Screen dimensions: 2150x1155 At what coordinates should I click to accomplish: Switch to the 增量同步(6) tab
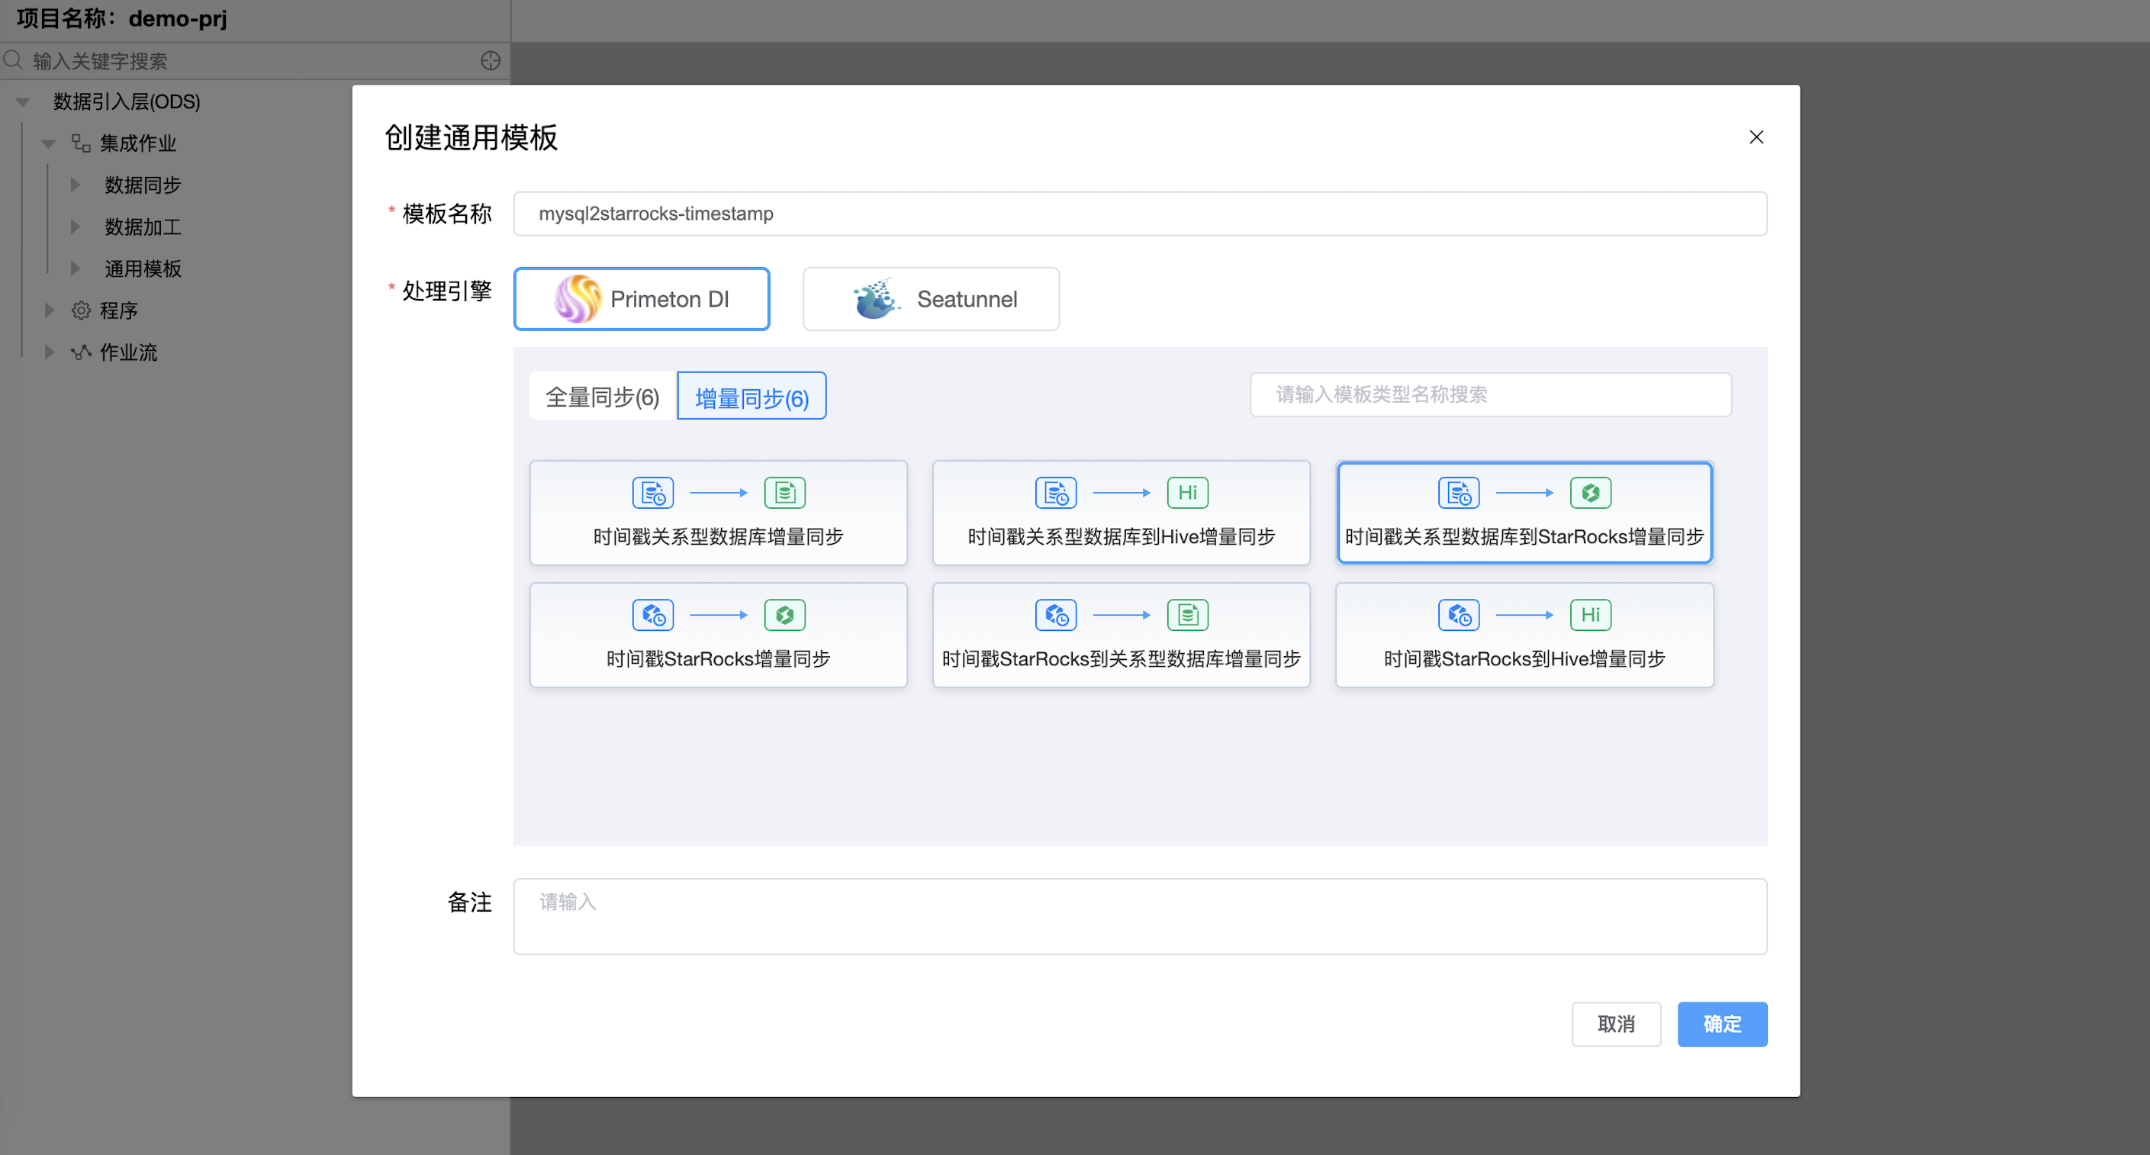pyautogui.click(x=752, y=397)
